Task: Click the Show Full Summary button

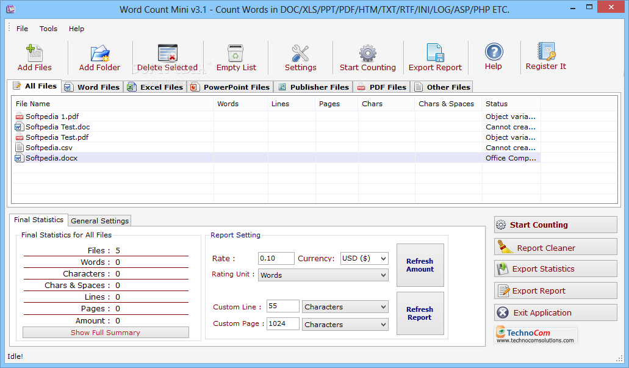Action: click(x=106, y=333)
